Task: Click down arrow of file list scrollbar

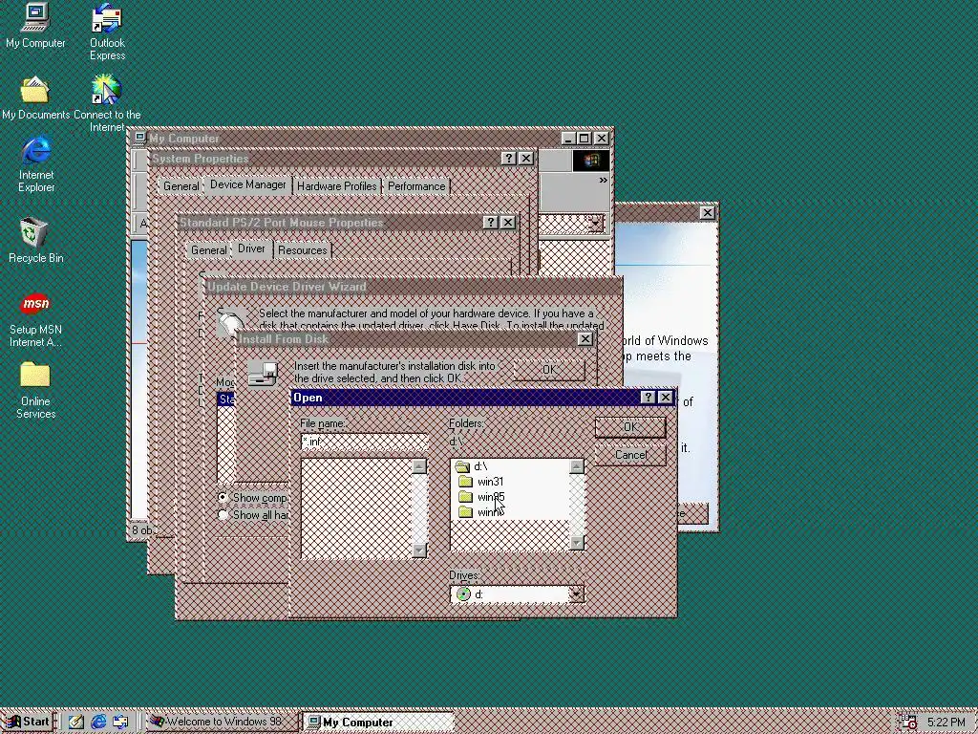Action: click(x=420, y=550)
